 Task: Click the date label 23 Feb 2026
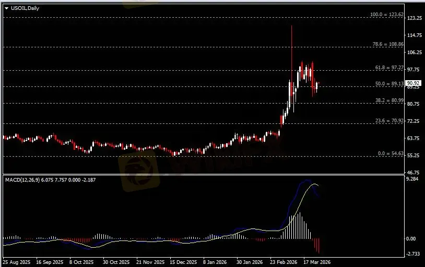point(284,262)
